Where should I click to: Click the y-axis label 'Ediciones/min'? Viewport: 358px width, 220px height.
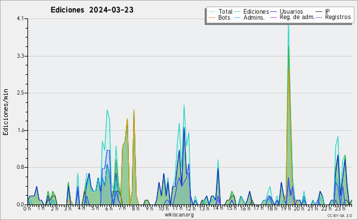click(x=5, y=112)
